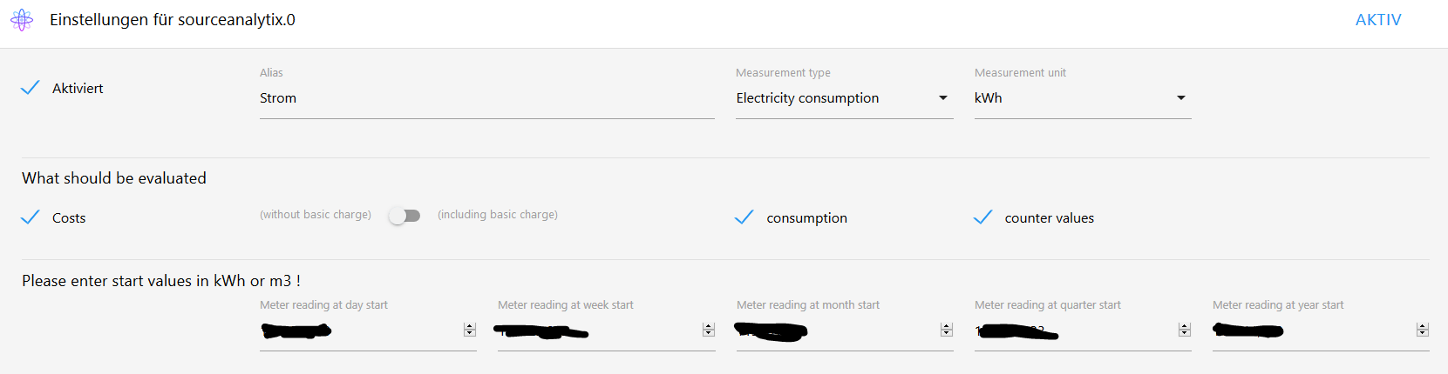The width and height of the screenshot is (1448, 374).
Task: Toggle the consumption checkbox
Action: tap(744, 217)
